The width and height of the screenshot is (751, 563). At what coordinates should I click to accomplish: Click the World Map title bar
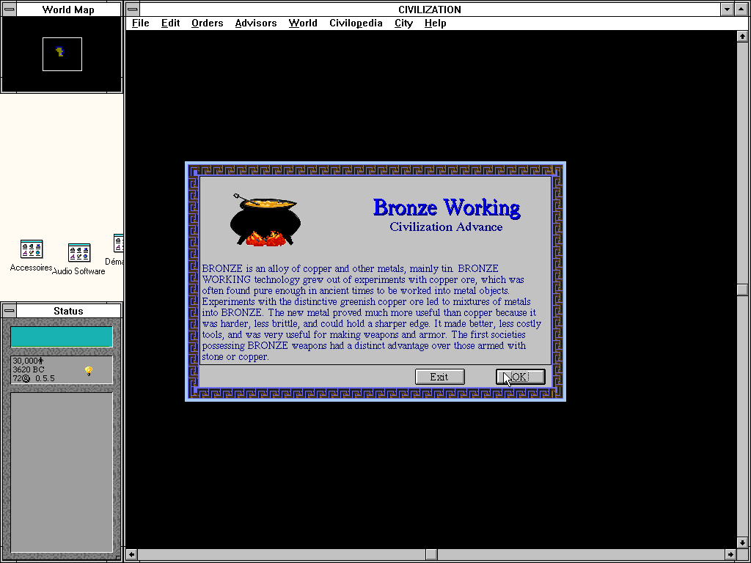[68, 9]
